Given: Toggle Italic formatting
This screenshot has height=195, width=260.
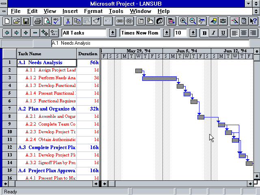Looking at the screenshot, I should click(214, 33).
